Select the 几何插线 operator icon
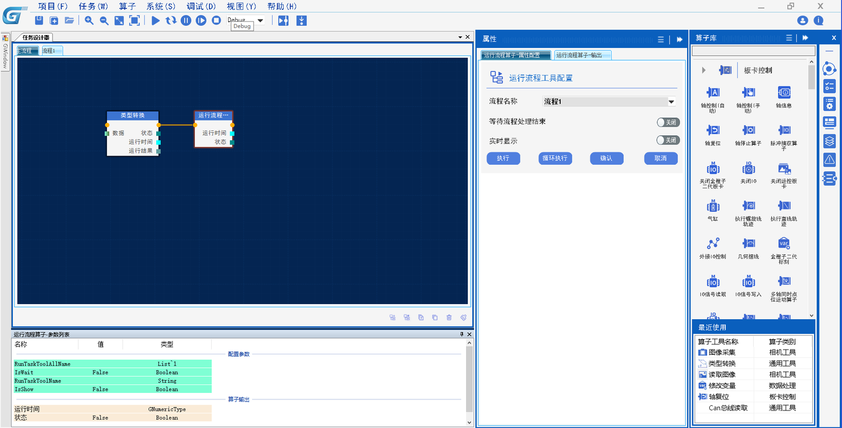 [748, 243]
